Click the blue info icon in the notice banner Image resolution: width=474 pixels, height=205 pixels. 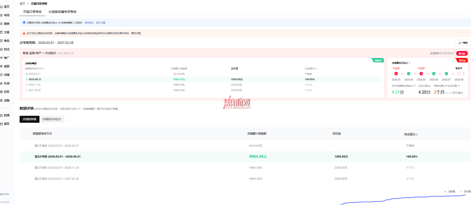[24, 22]
